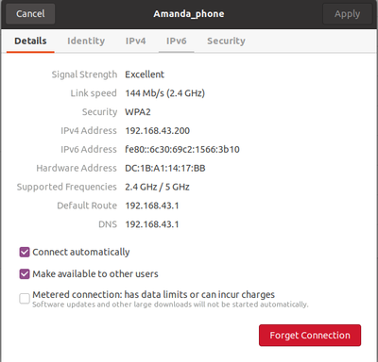378x362 pixels.
Task: Toggle Make available to other users
Action: click(x=25, y=274)
